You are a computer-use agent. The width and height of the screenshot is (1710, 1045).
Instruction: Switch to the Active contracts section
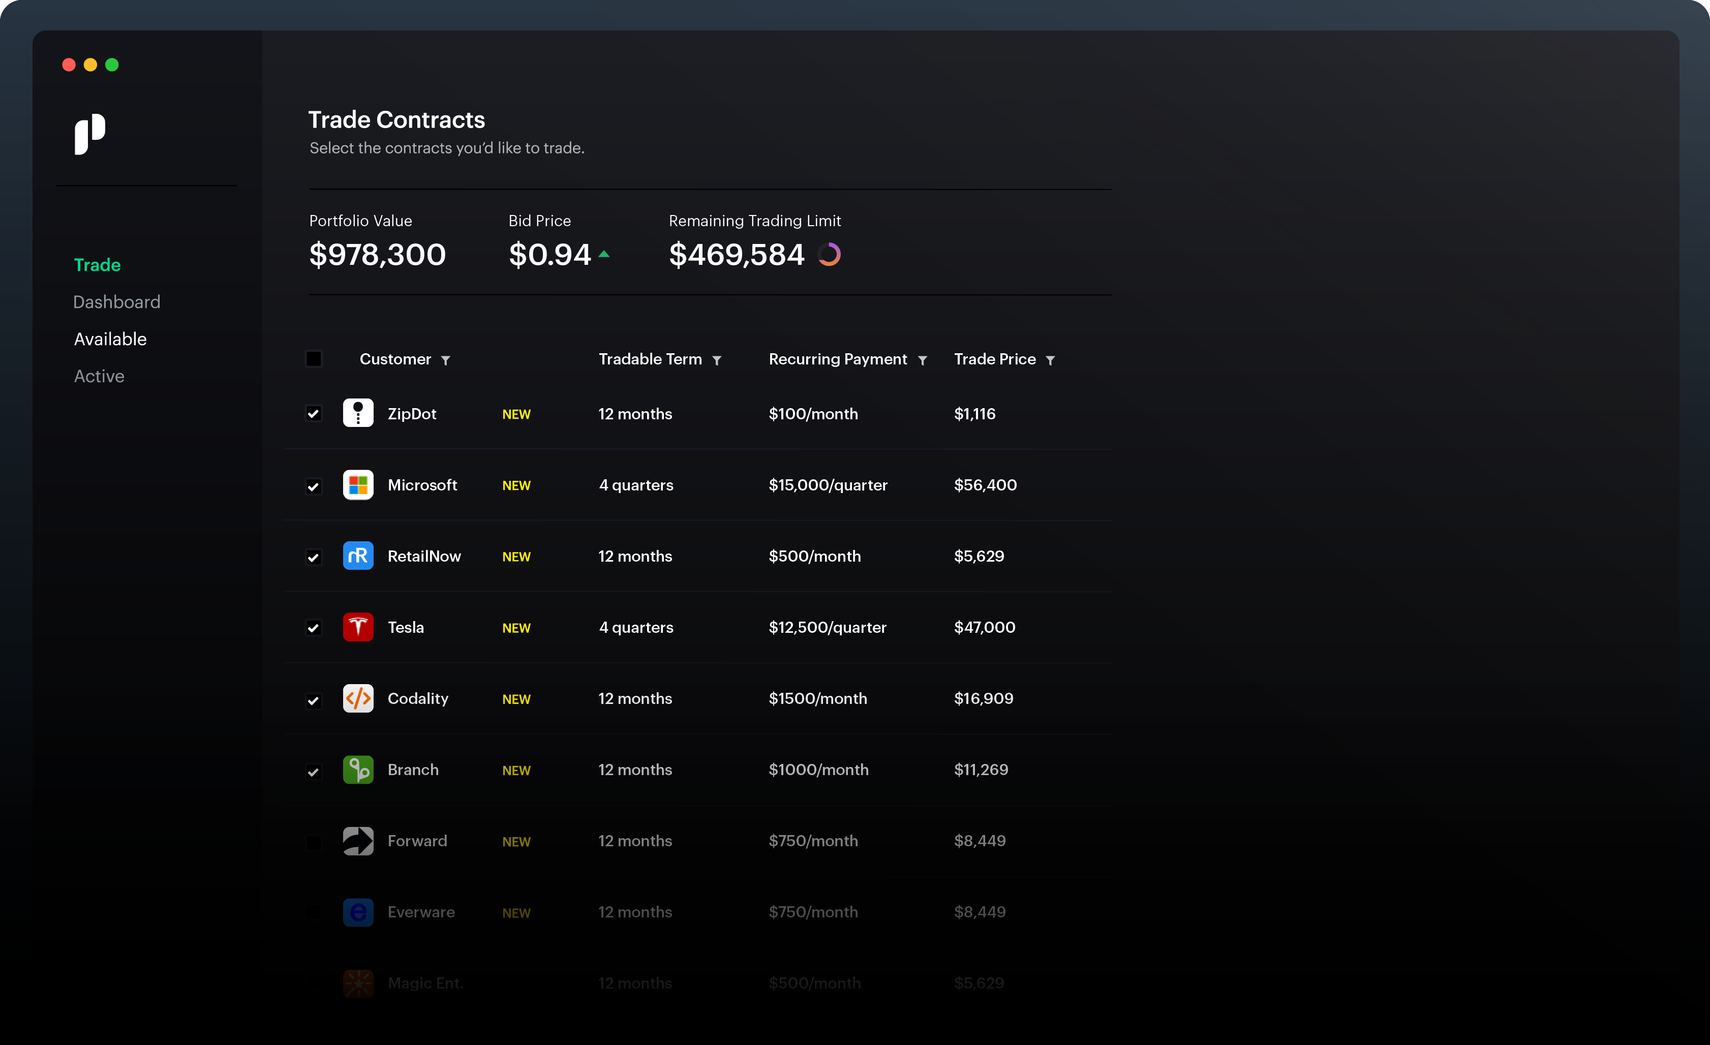[99, 376]
